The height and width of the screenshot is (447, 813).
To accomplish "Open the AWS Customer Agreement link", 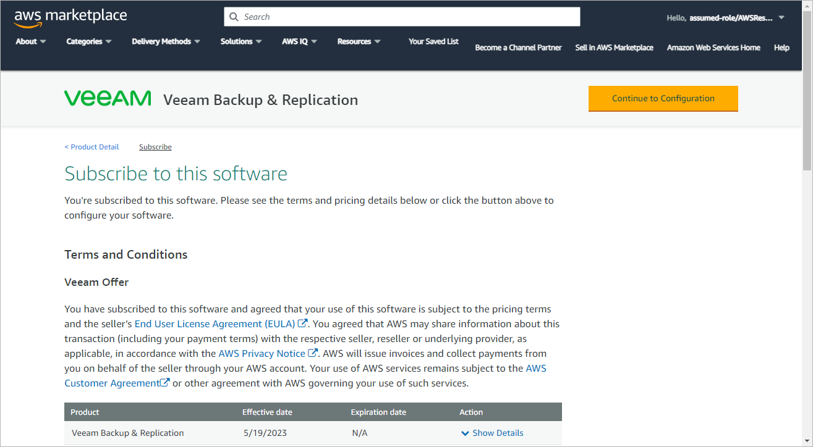I will [112, 383].
